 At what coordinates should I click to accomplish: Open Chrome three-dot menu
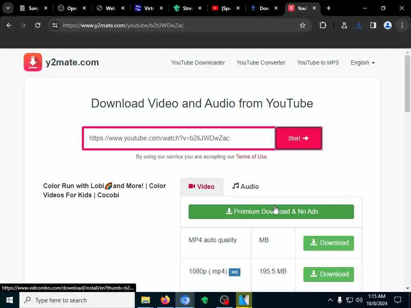[402, 25]
